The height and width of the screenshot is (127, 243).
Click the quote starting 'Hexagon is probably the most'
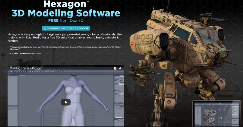point(65,48)
